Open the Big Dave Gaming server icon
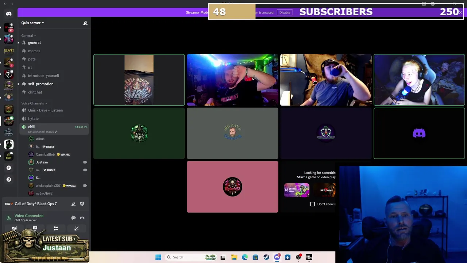This screenshot has height=263, width=467. (9, 98)
